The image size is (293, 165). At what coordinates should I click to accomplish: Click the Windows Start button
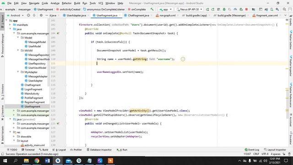[x=5, y=161]
